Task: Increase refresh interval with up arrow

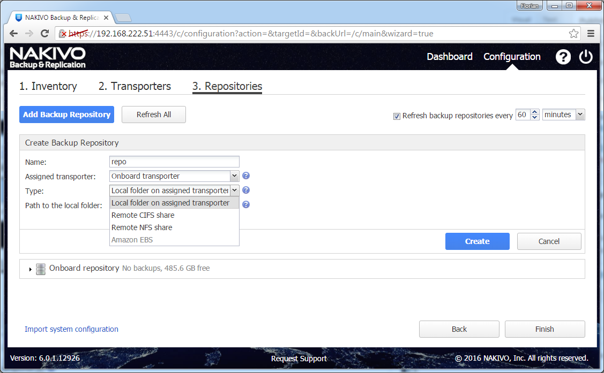Action: (x=535, y=112)
